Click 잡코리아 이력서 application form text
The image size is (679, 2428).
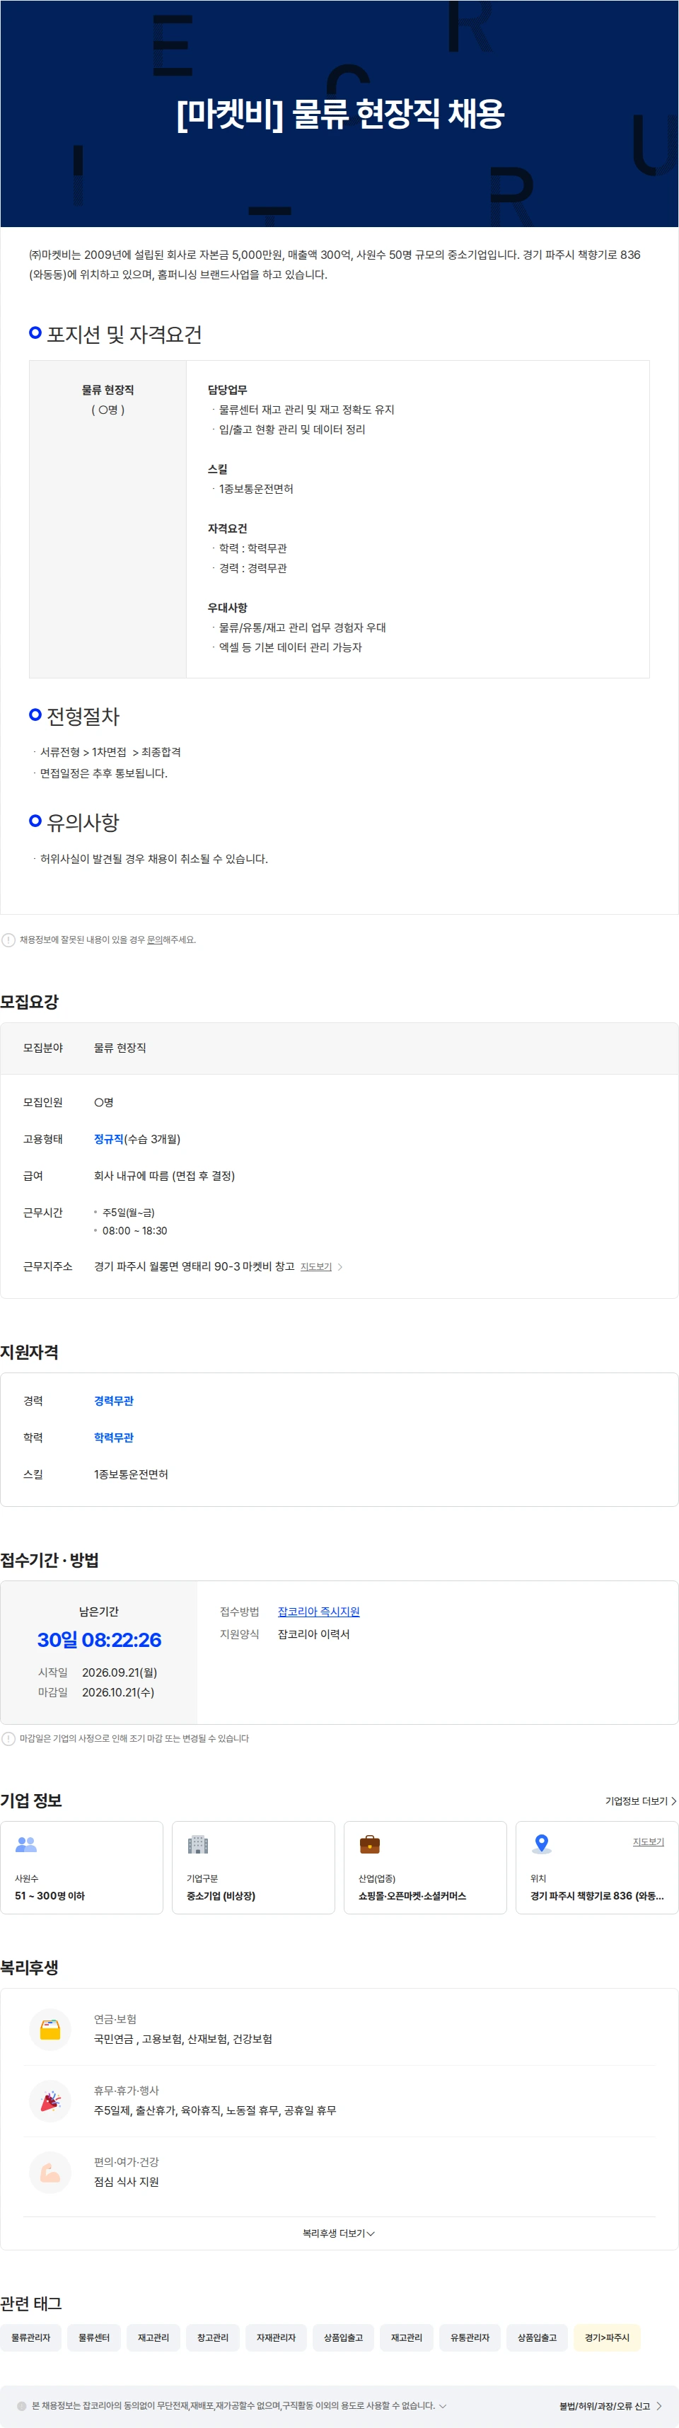point(313,1634)
